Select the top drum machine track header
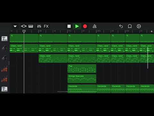 click(x=4, y=39)
